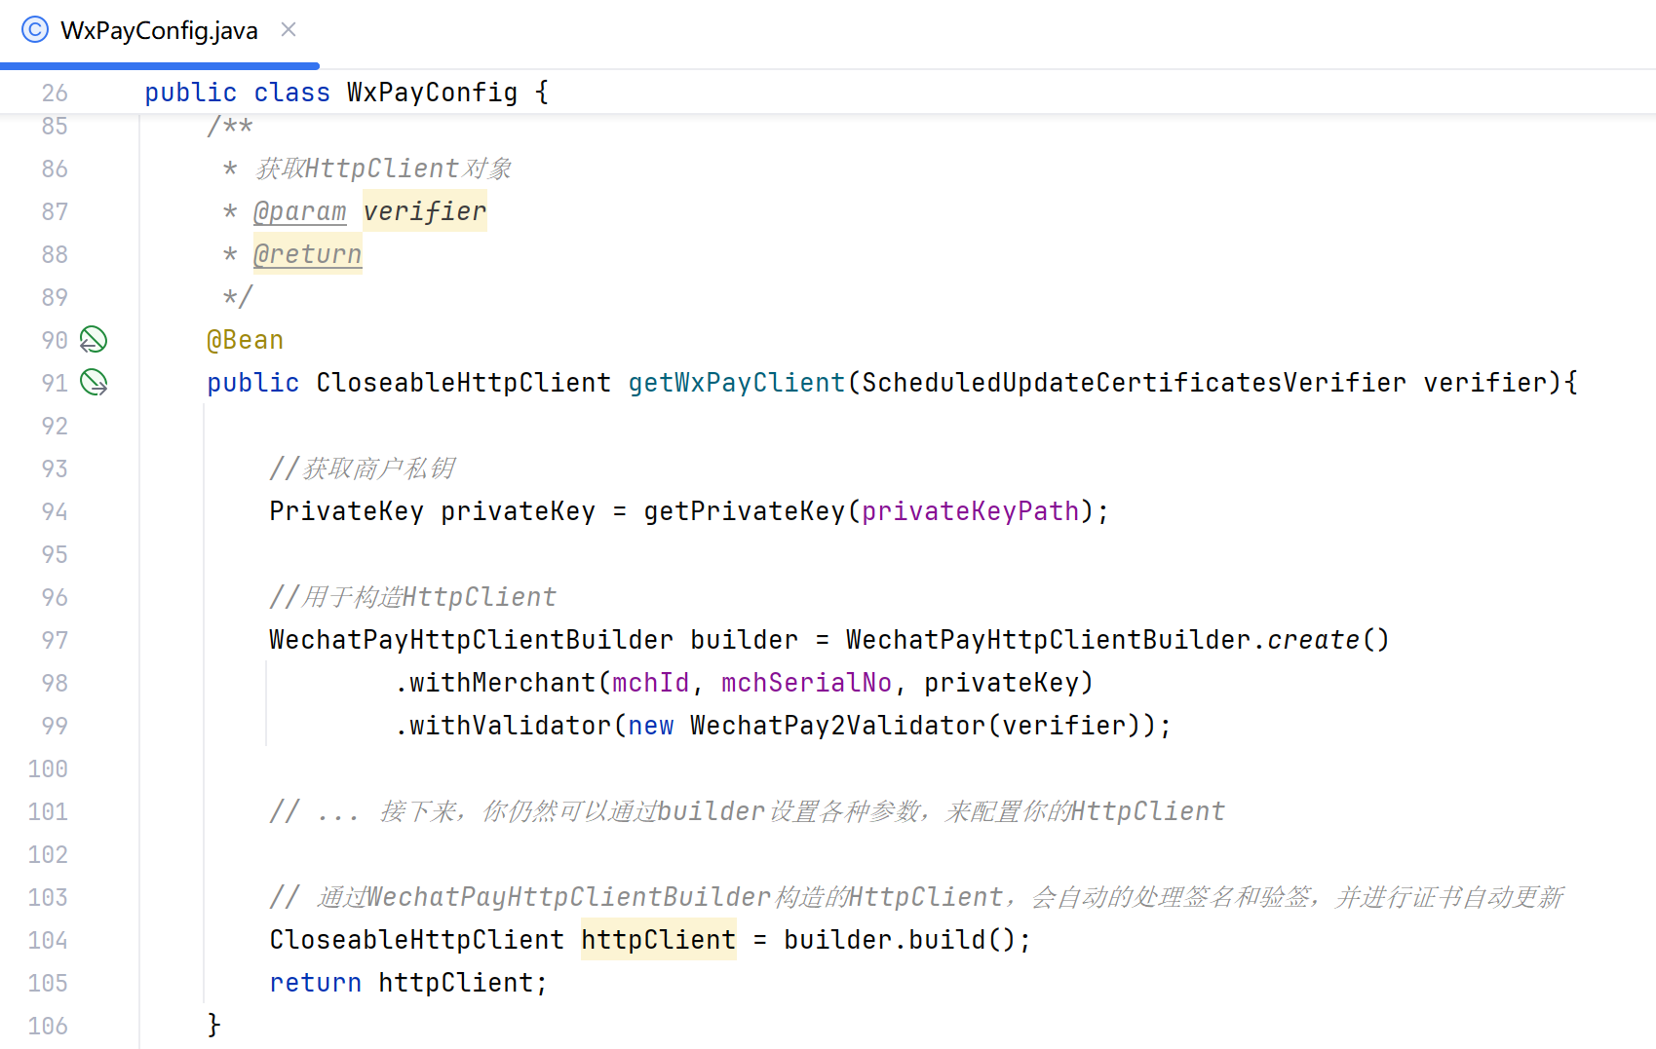The width and height of the screenshot is (1656, 1049).
Task: Click the bean navigation icon on line 91
Action: pyautogui.click(x=93, y=382)
